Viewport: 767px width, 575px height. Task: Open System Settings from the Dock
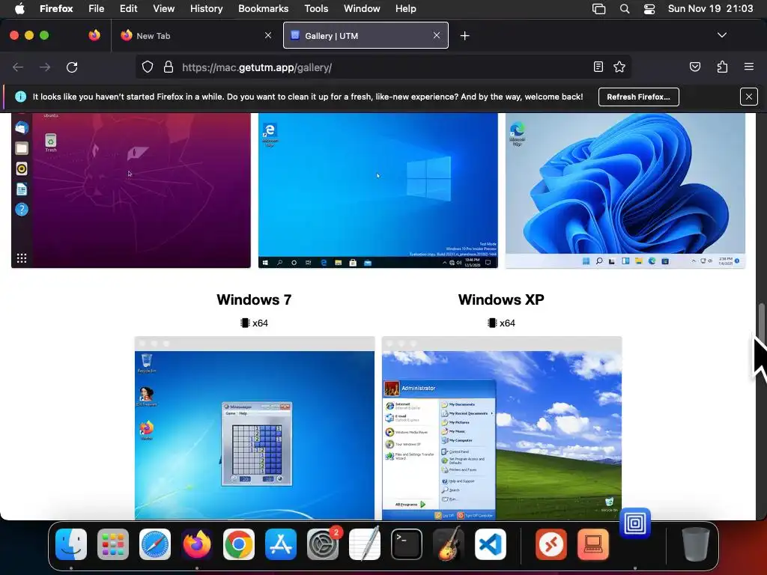point(323,544)
